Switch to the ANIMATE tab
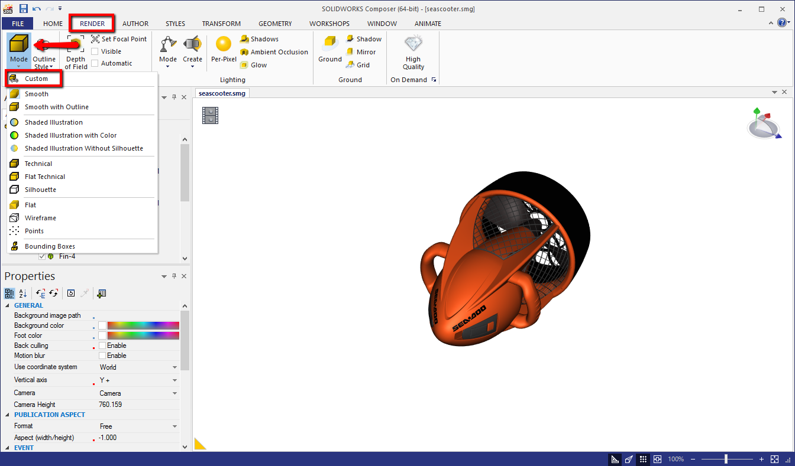This screenshot has height=466, width=795. click(x=428, y=24)
